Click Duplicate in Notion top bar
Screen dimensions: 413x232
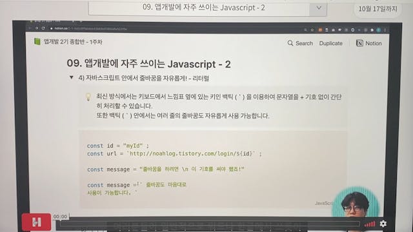point(331,43)
